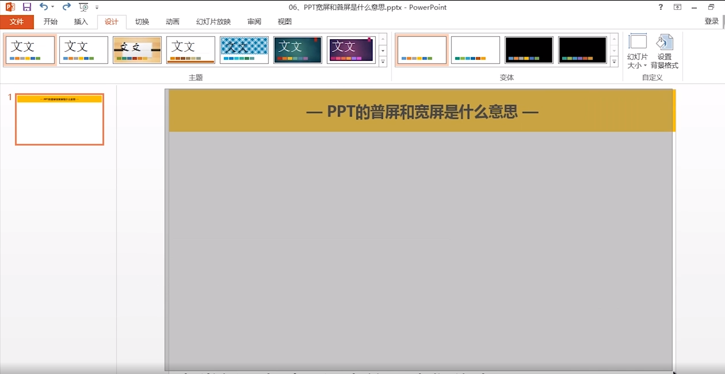The height and width of the screenshot is (374, 725).
Task: Expand the full themes gallery
Action: [383, 62]
